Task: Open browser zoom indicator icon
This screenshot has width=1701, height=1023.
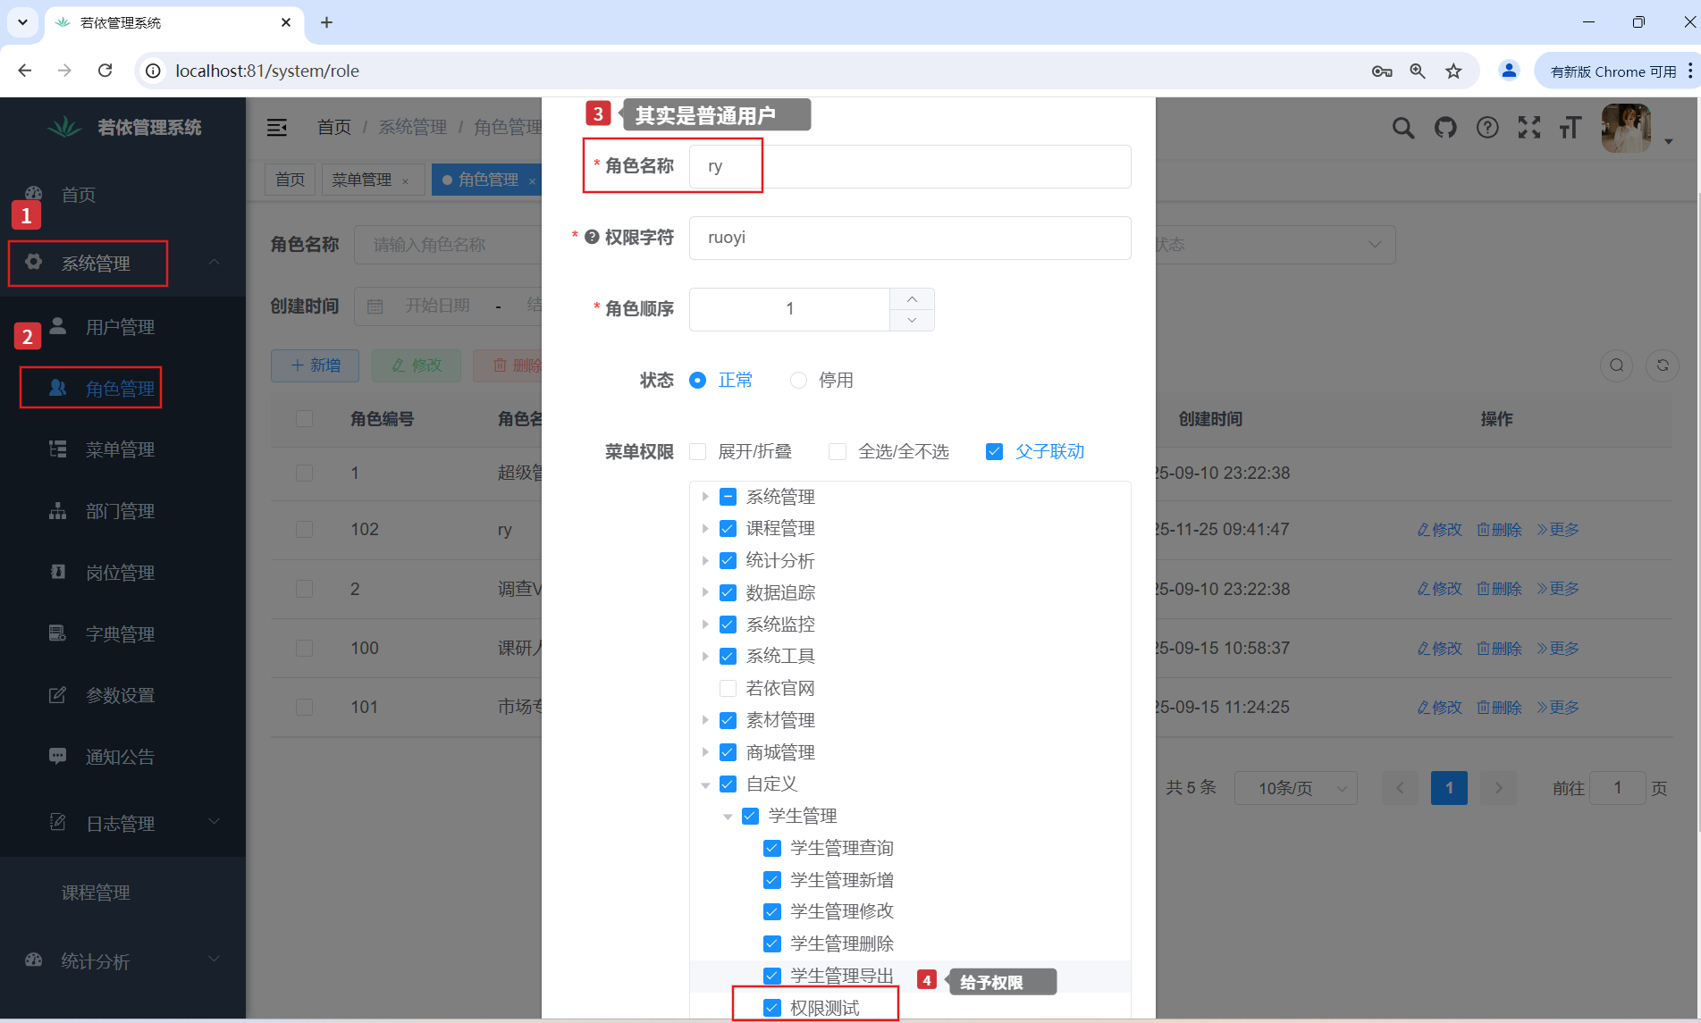Action: (x=1418, y=71)
